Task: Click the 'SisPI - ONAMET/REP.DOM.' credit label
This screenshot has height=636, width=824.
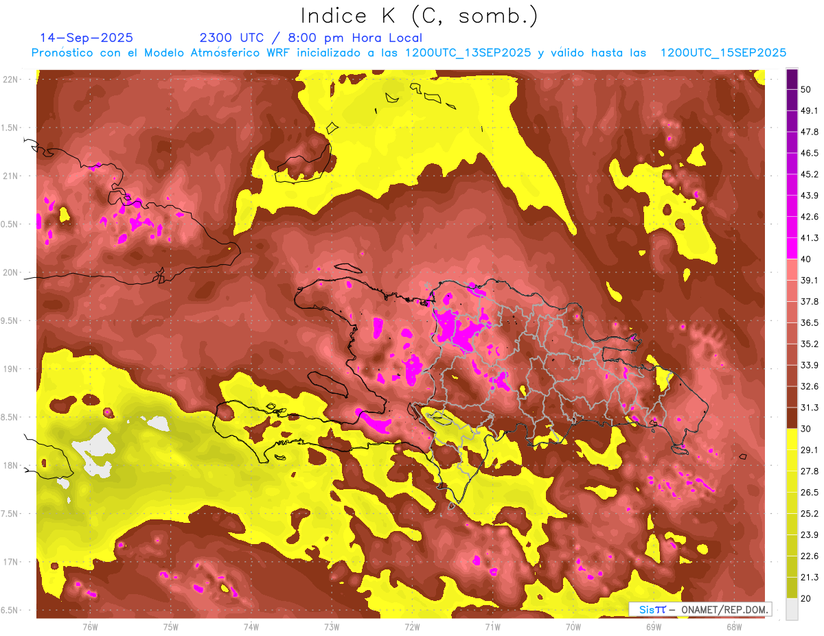Action: click(x=700, y=609)
